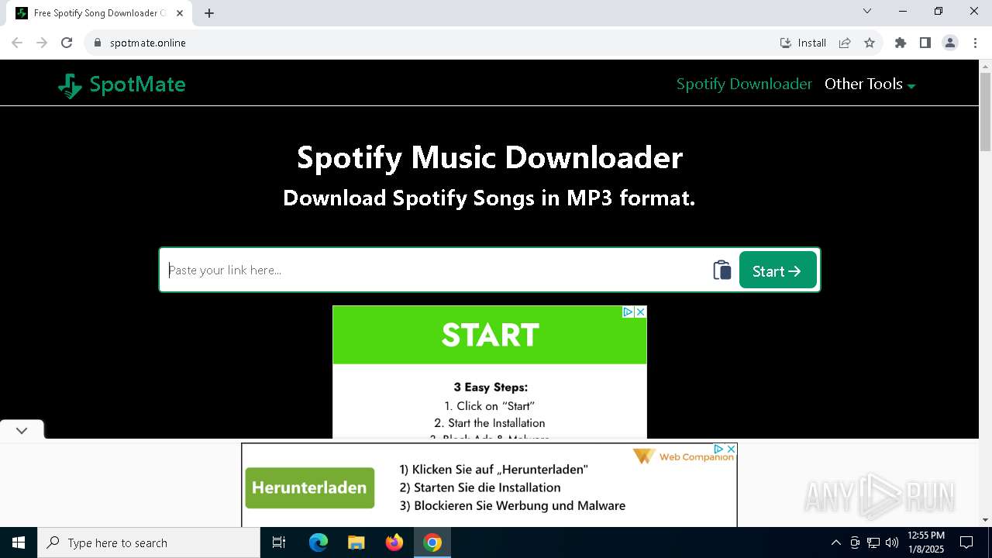Open Chrome tab search chevron
The image size is (992, 558).
pyautogui.click(x=867, y=11)
